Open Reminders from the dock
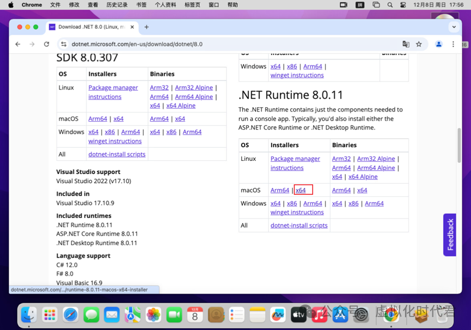The width and height of the screenshot is (471, 330). 236,315
